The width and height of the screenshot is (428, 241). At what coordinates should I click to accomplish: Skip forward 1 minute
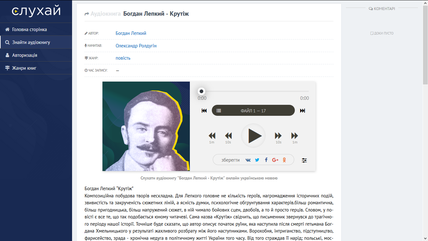click(295, 136)
